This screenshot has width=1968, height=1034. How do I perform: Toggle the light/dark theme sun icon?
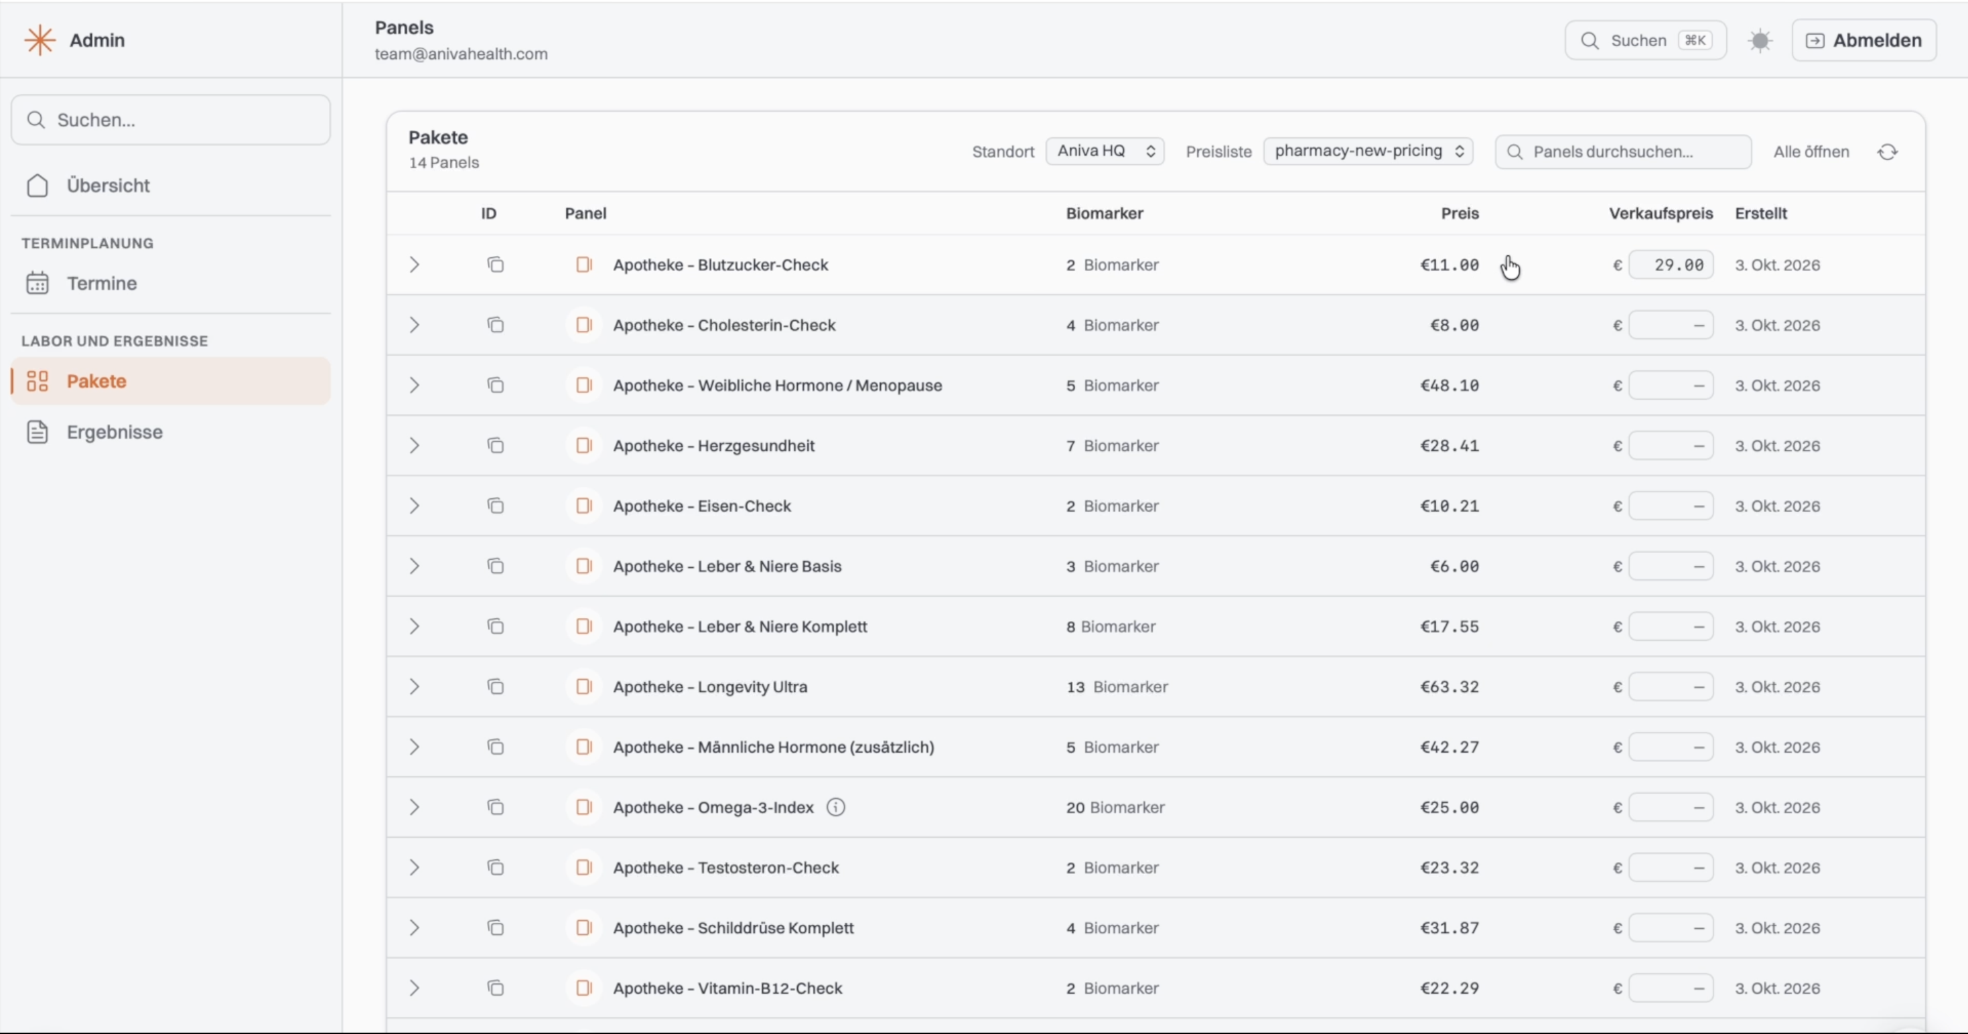1760,40
